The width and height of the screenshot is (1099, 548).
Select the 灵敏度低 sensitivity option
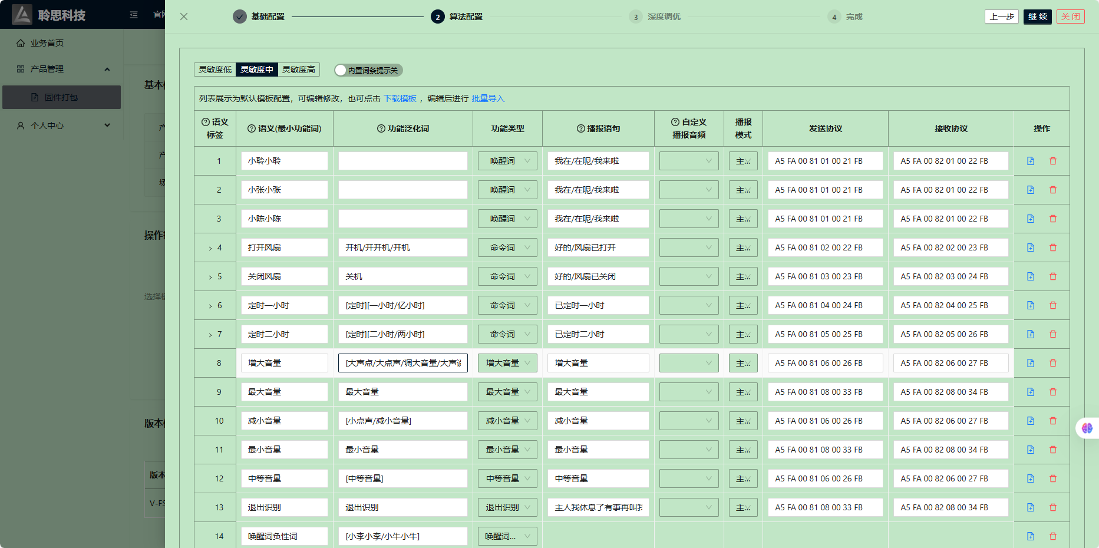215,70
